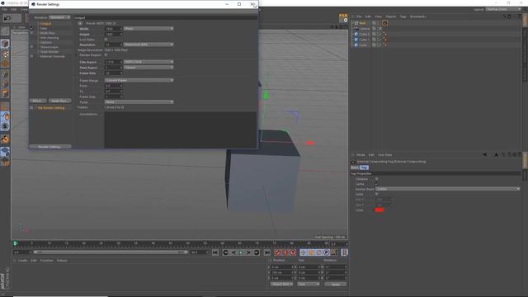This screenshot has width=528, height=297.
Task: Click the tag icon on Camera row
Action: tap(379, 29)
